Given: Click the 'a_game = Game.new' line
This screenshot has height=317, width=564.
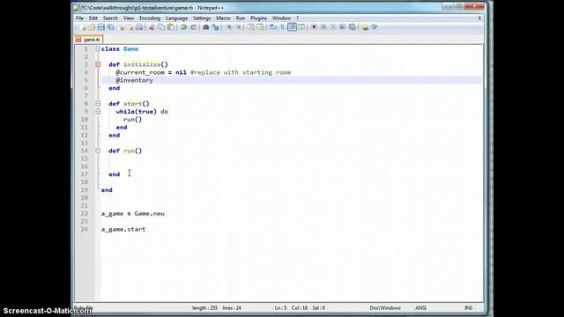Looking at the screenshot, I should (x=133, y=213).
